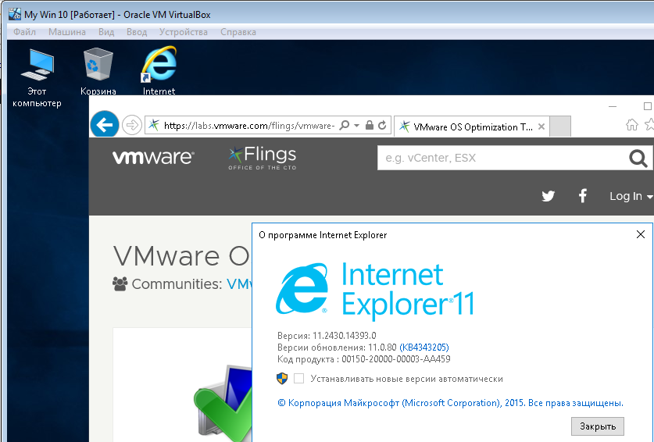The height and width of the screenshot is (442, 654).
Task: Click the green checkmark product image
Action: [x=223, y=402]
